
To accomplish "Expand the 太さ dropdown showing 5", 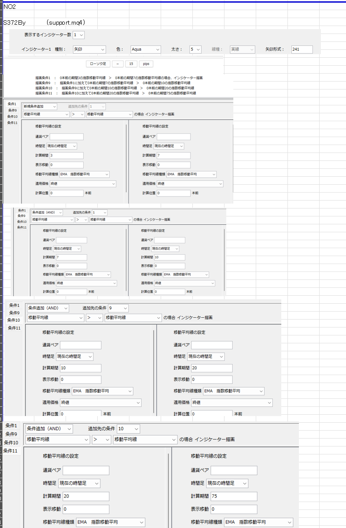I will tap(195, 50).
